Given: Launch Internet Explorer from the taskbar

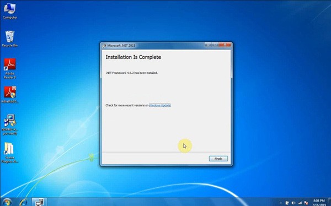Looking at the screenshot, I should pyautogui.click(x=23, y=202).
